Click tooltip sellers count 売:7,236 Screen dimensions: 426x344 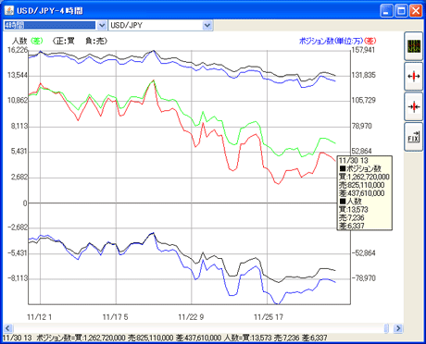(x=352, y=218)
